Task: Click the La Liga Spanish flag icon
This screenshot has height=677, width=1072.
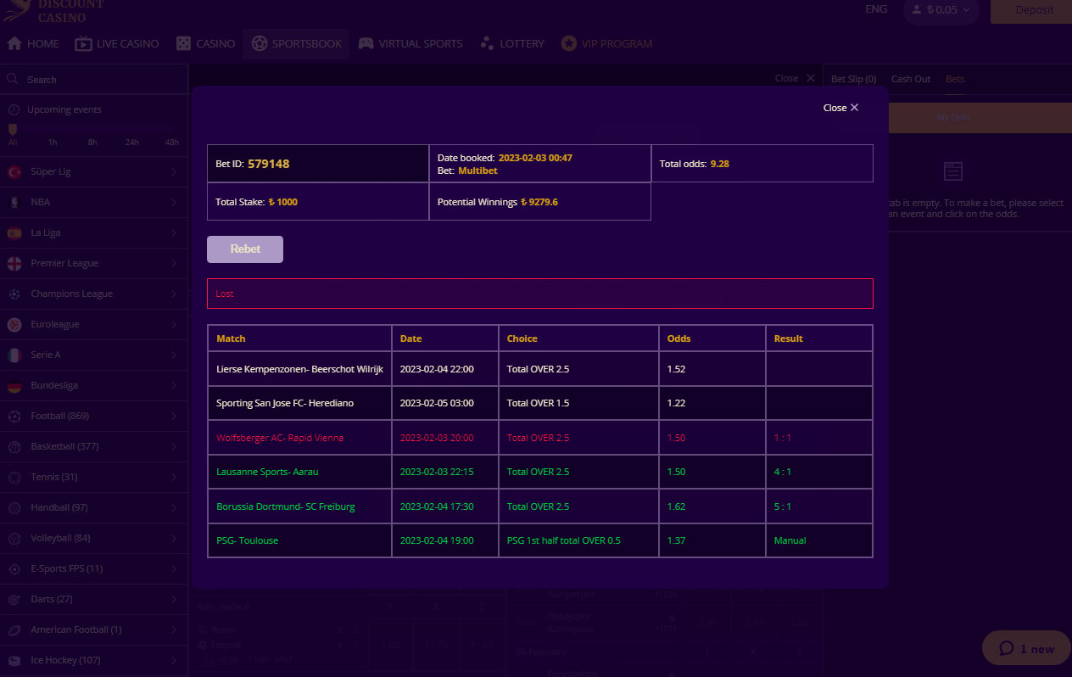Action: pyautogui.click(x=14, y=232)
